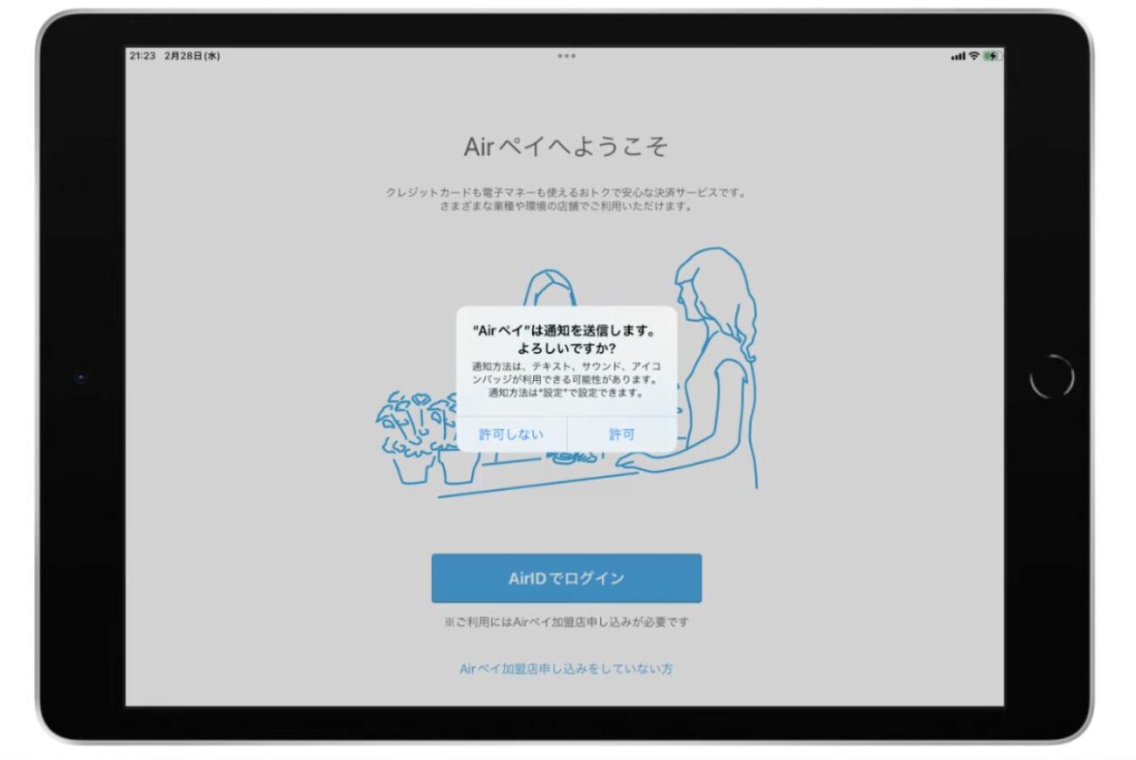Tap 許可 to allow notifications
1136x760 pixels.
click(x=622, y=434)
